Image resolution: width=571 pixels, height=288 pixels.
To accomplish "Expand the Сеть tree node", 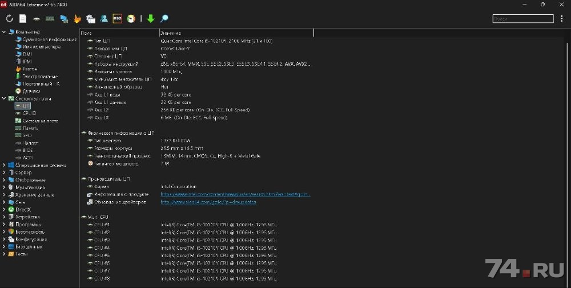I will pos(3,202).
